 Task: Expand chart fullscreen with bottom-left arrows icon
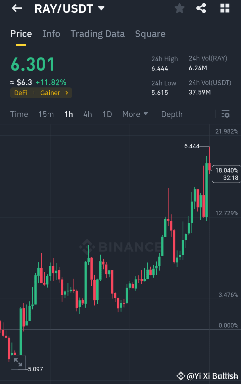(18, 362)
